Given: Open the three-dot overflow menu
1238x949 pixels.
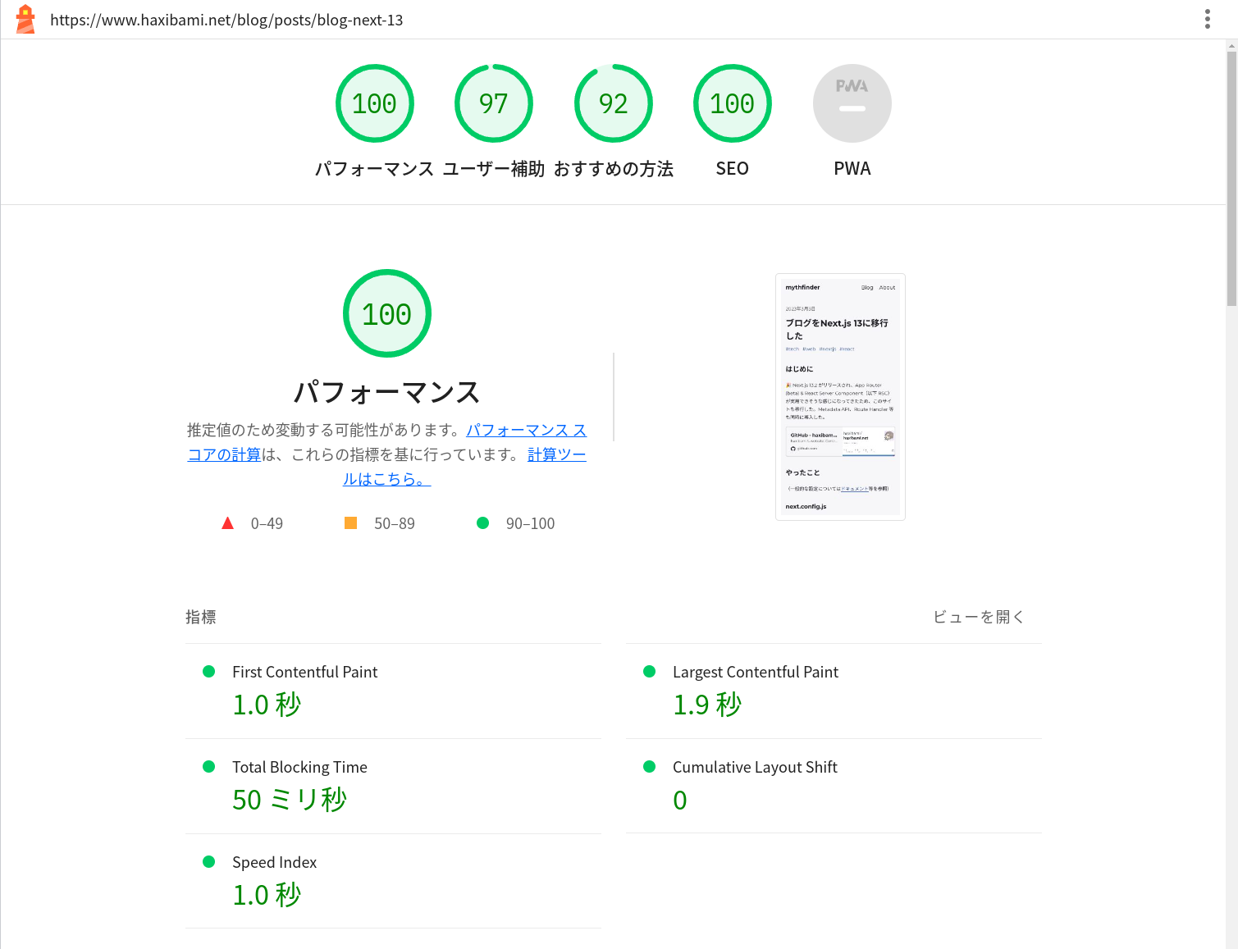Looking at the screenshot, I should 1207,18.
